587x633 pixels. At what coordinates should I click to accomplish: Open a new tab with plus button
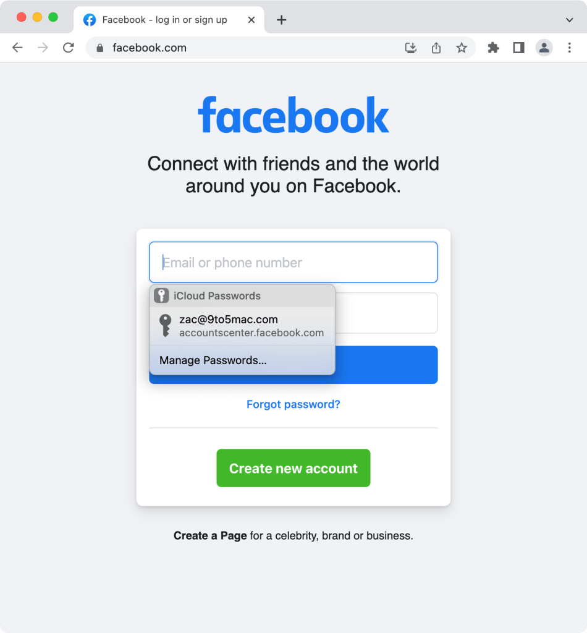[282, 20]
